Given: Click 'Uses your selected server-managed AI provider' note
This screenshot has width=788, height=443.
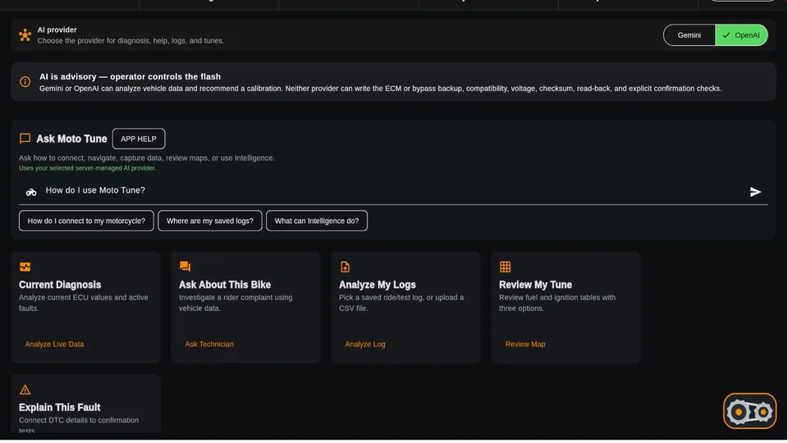Looking at the screenshot, I should point(88,168).
